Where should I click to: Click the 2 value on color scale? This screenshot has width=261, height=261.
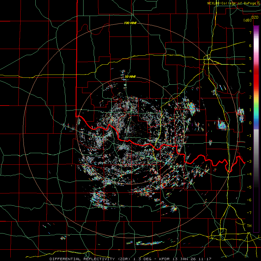[x=250, y=97]
